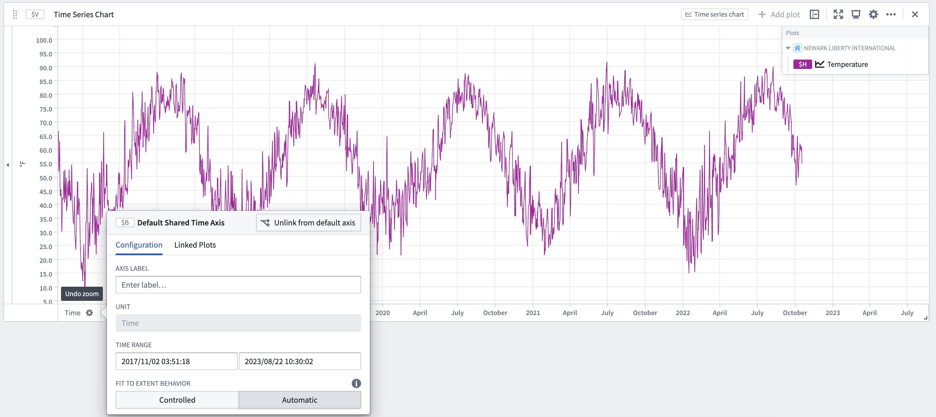Image resolution: width=936 pixels, height=417 pixels.
Task: Open the Time axis gear settings
Action: 89,312
